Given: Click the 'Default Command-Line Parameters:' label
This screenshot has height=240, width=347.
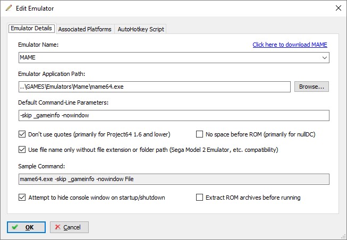Looking at the screenshot, I should click(63, 102).
